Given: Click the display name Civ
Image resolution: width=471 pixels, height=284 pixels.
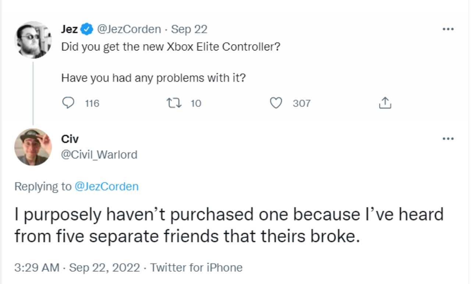Looking at the screenshot, I should click(70, 139).
